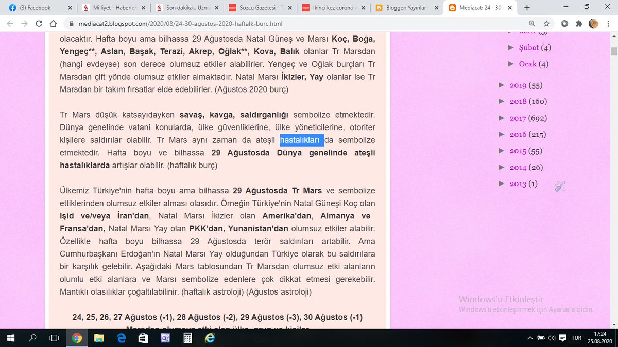The image size is (618, 347).
Task: Open the Chrome three-dot menu
Action: [x=608, y=24]
